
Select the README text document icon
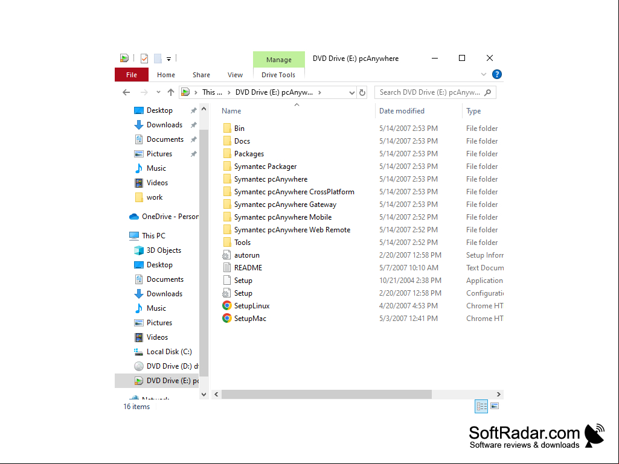pyautogui.click(x=227, y=267)
